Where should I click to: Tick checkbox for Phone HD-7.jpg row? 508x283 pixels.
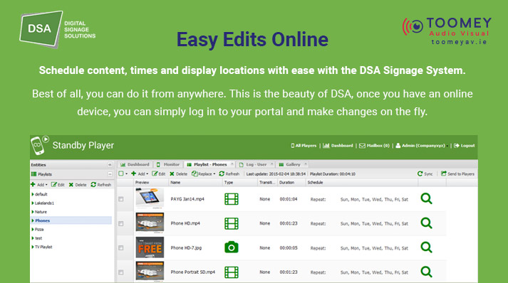tap(121, 247)
